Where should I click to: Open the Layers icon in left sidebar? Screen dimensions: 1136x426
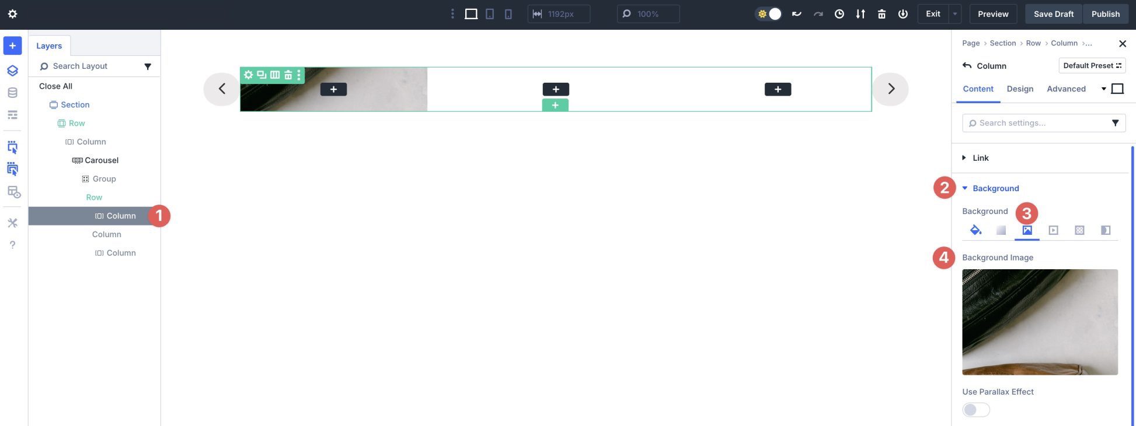(x=12, y=71)
